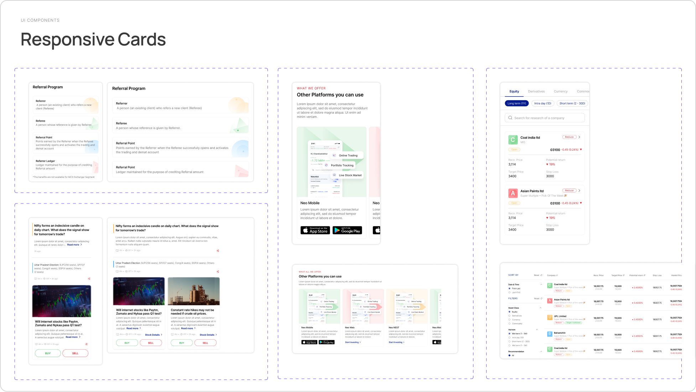Click SELL under the Constant rate hikes article

[x=206, y=343]
